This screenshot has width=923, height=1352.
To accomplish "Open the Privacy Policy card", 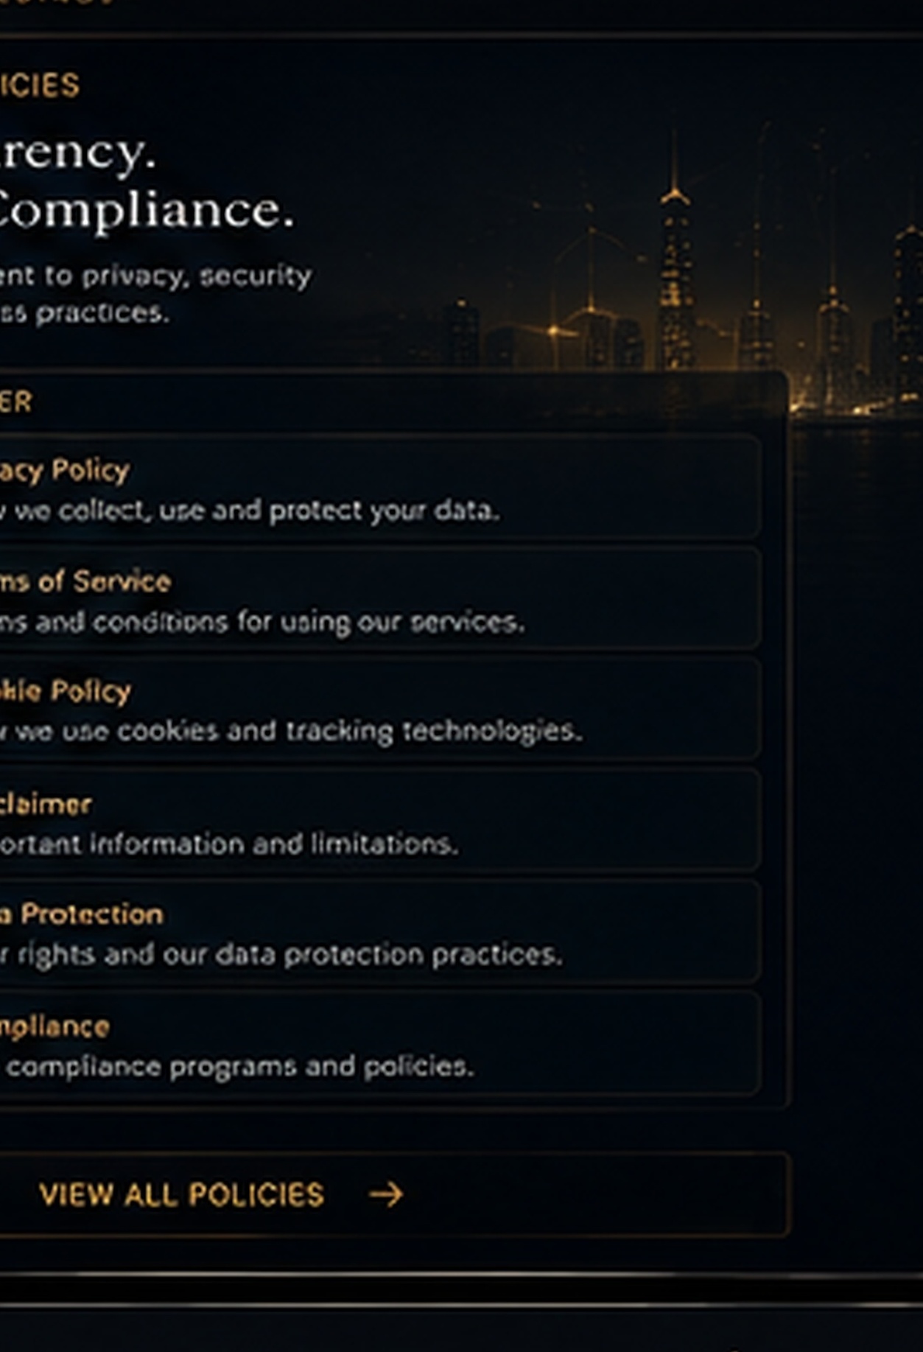I will 380,487.
